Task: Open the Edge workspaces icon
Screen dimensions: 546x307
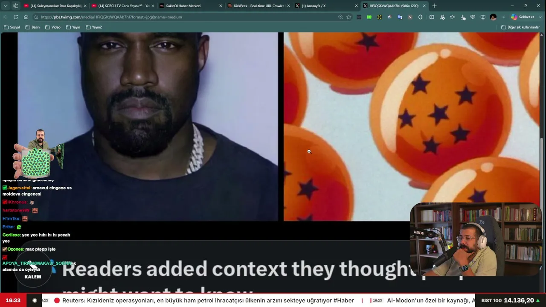Action: coord(16,6)
